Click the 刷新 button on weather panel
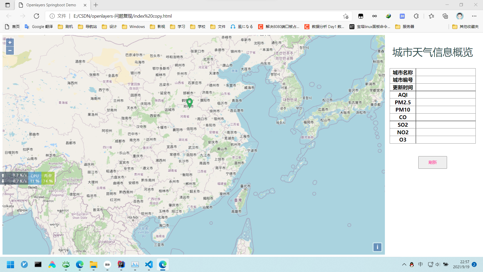Image resolution: width=483 pixels, height=272 pixels. point(432,162)
